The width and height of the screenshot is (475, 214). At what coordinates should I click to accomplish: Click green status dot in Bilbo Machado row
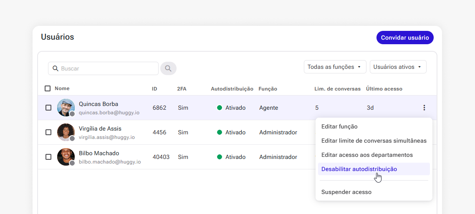pos(220,157)
